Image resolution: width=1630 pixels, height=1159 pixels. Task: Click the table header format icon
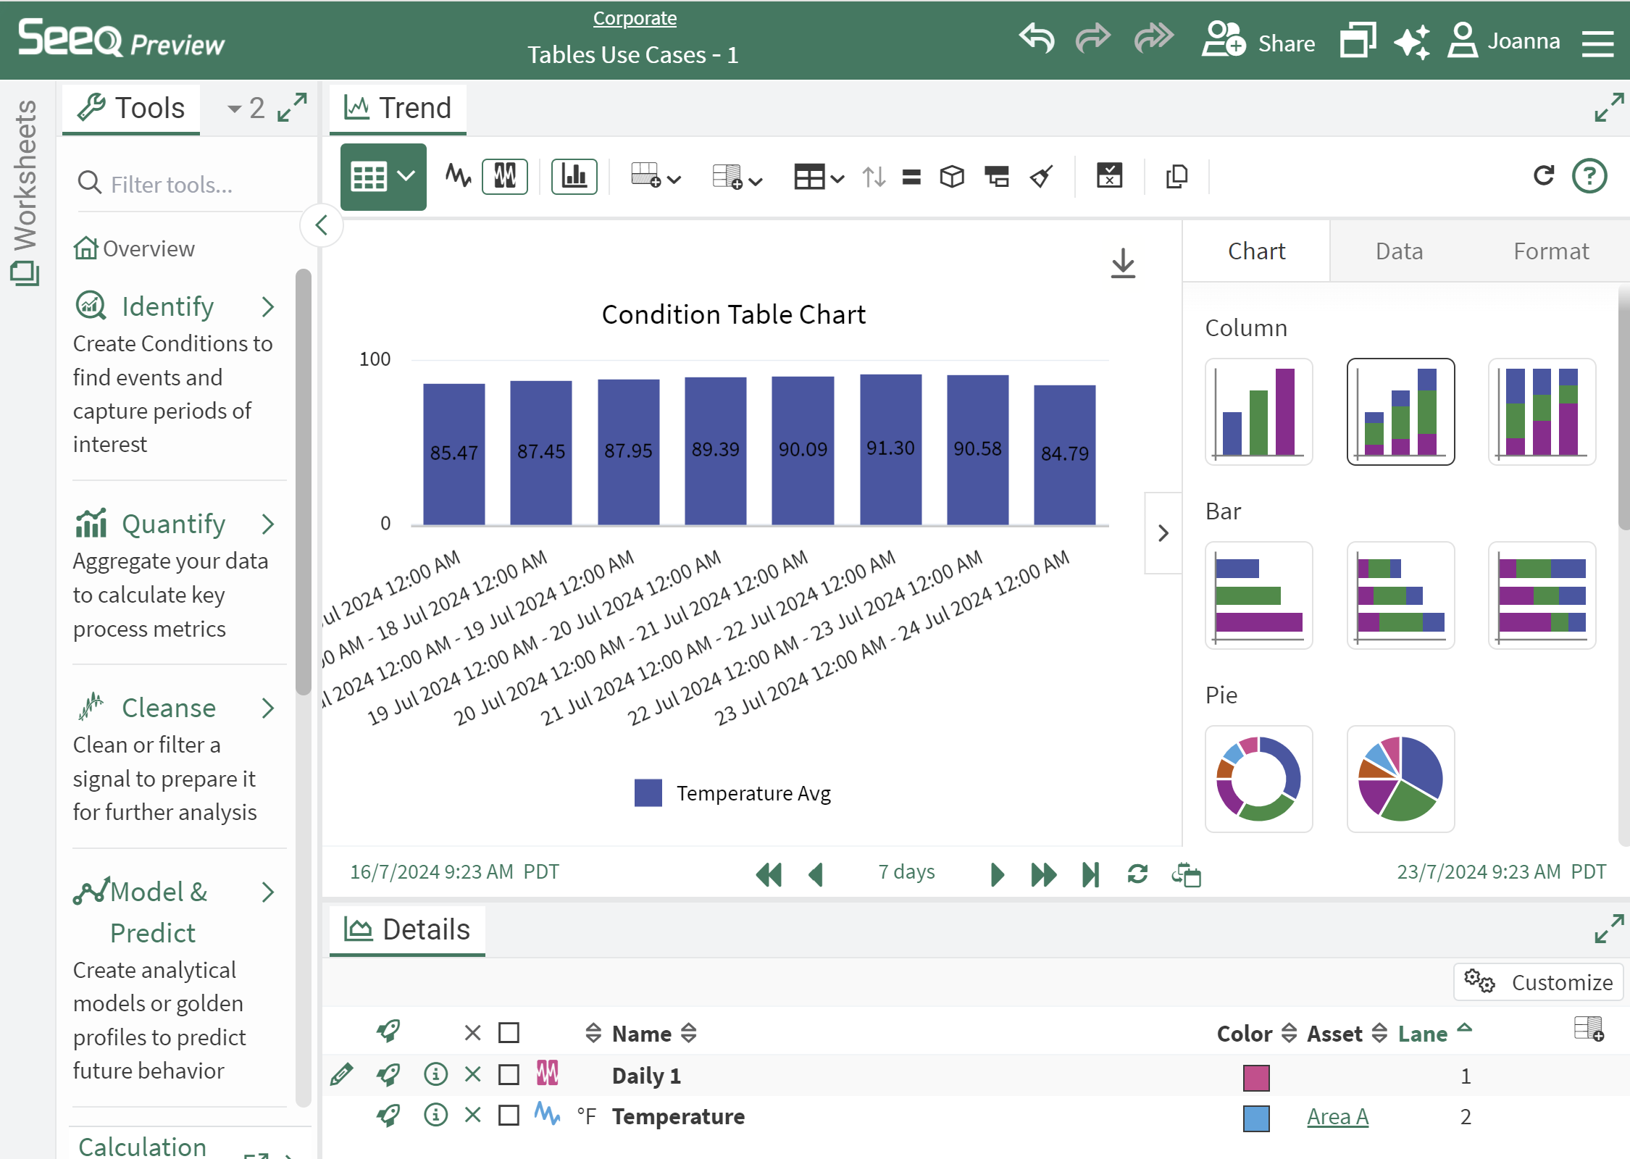tap(997, 176)
